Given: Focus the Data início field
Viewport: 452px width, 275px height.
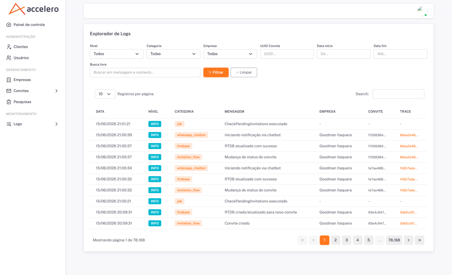Looking at the screenshot, I should [x=344, y=54].
